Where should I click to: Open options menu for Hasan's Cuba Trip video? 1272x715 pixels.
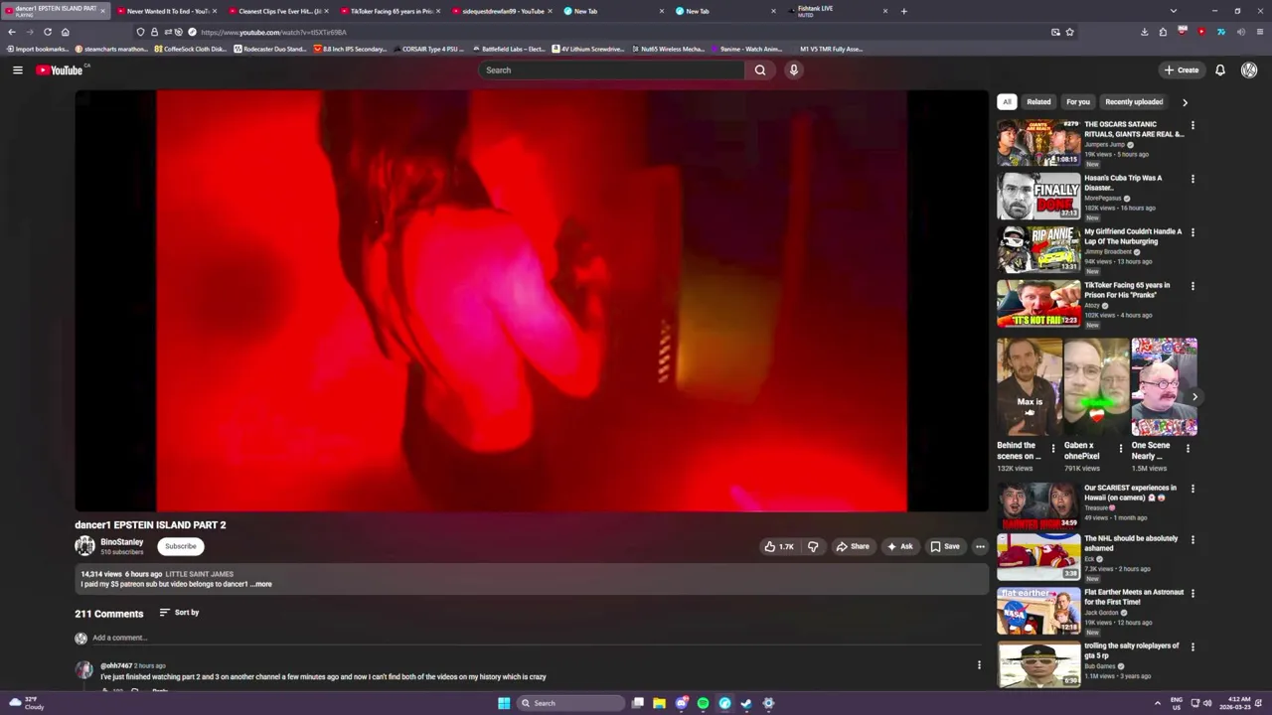click(x=1192, y=180)
